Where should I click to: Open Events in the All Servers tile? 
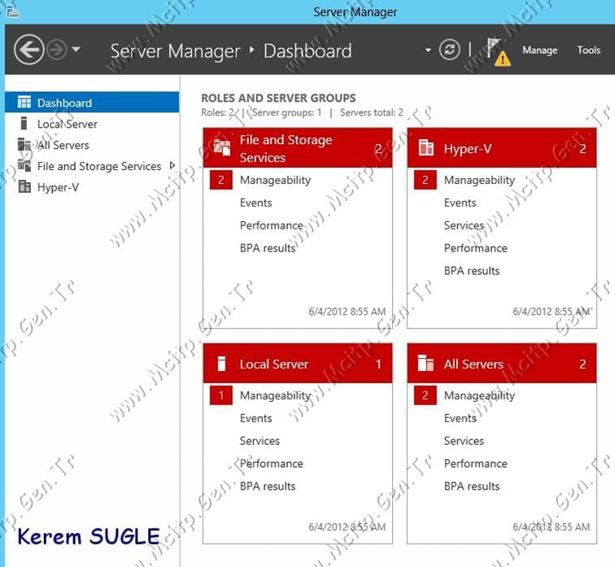click(460, 418)
